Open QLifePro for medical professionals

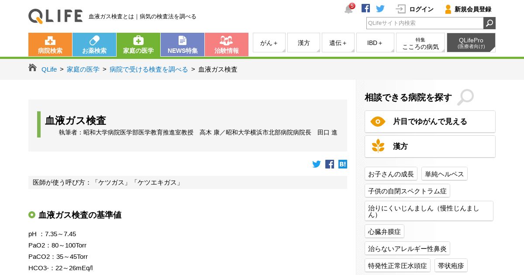click(x=471, y=43)
